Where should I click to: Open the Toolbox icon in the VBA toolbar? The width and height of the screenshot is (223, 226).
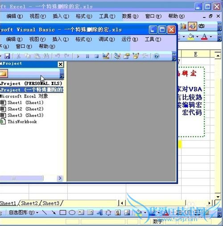tap(145, 56)
